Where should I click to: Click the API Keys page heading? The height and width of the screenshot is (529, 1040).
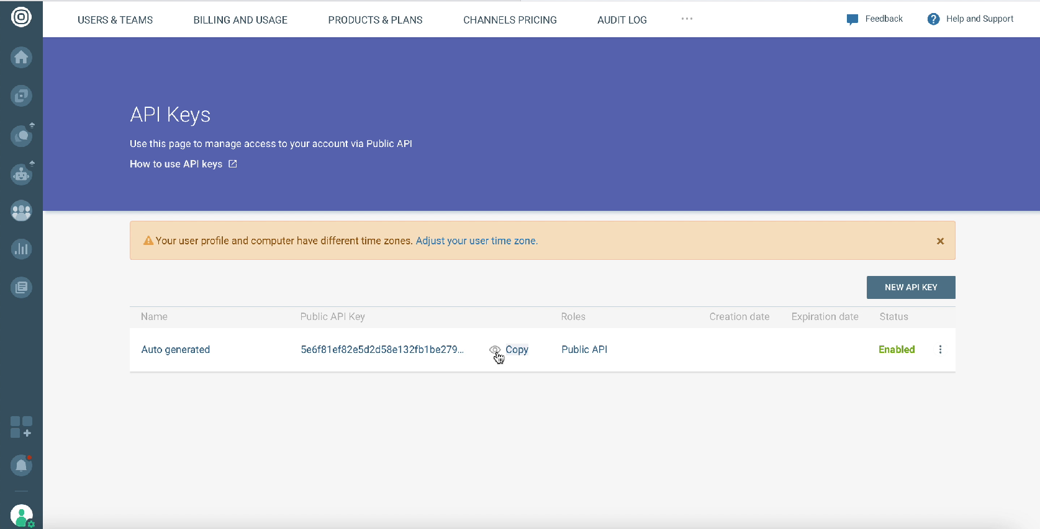click(x=170, y=115)
